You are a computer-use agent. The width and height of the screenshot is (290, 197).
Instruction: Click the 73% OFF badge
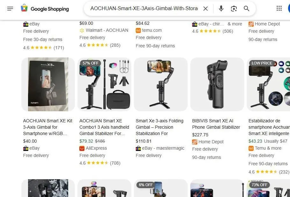(259, 185)
